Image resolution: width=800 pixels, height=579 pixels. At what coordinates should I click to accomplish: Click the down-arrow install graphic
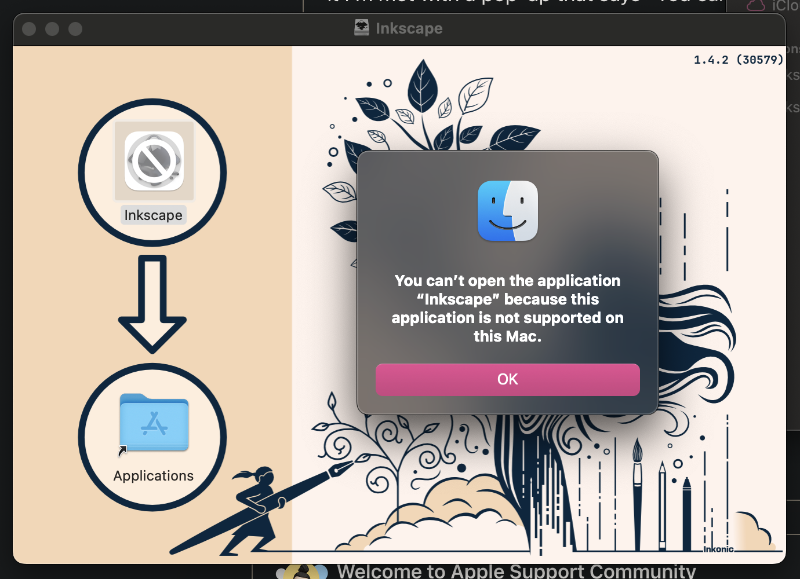coord(152,304)
